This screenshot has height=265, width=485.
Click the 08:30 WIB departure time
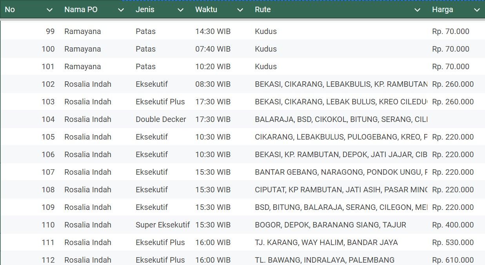click(x=213, y=84)
